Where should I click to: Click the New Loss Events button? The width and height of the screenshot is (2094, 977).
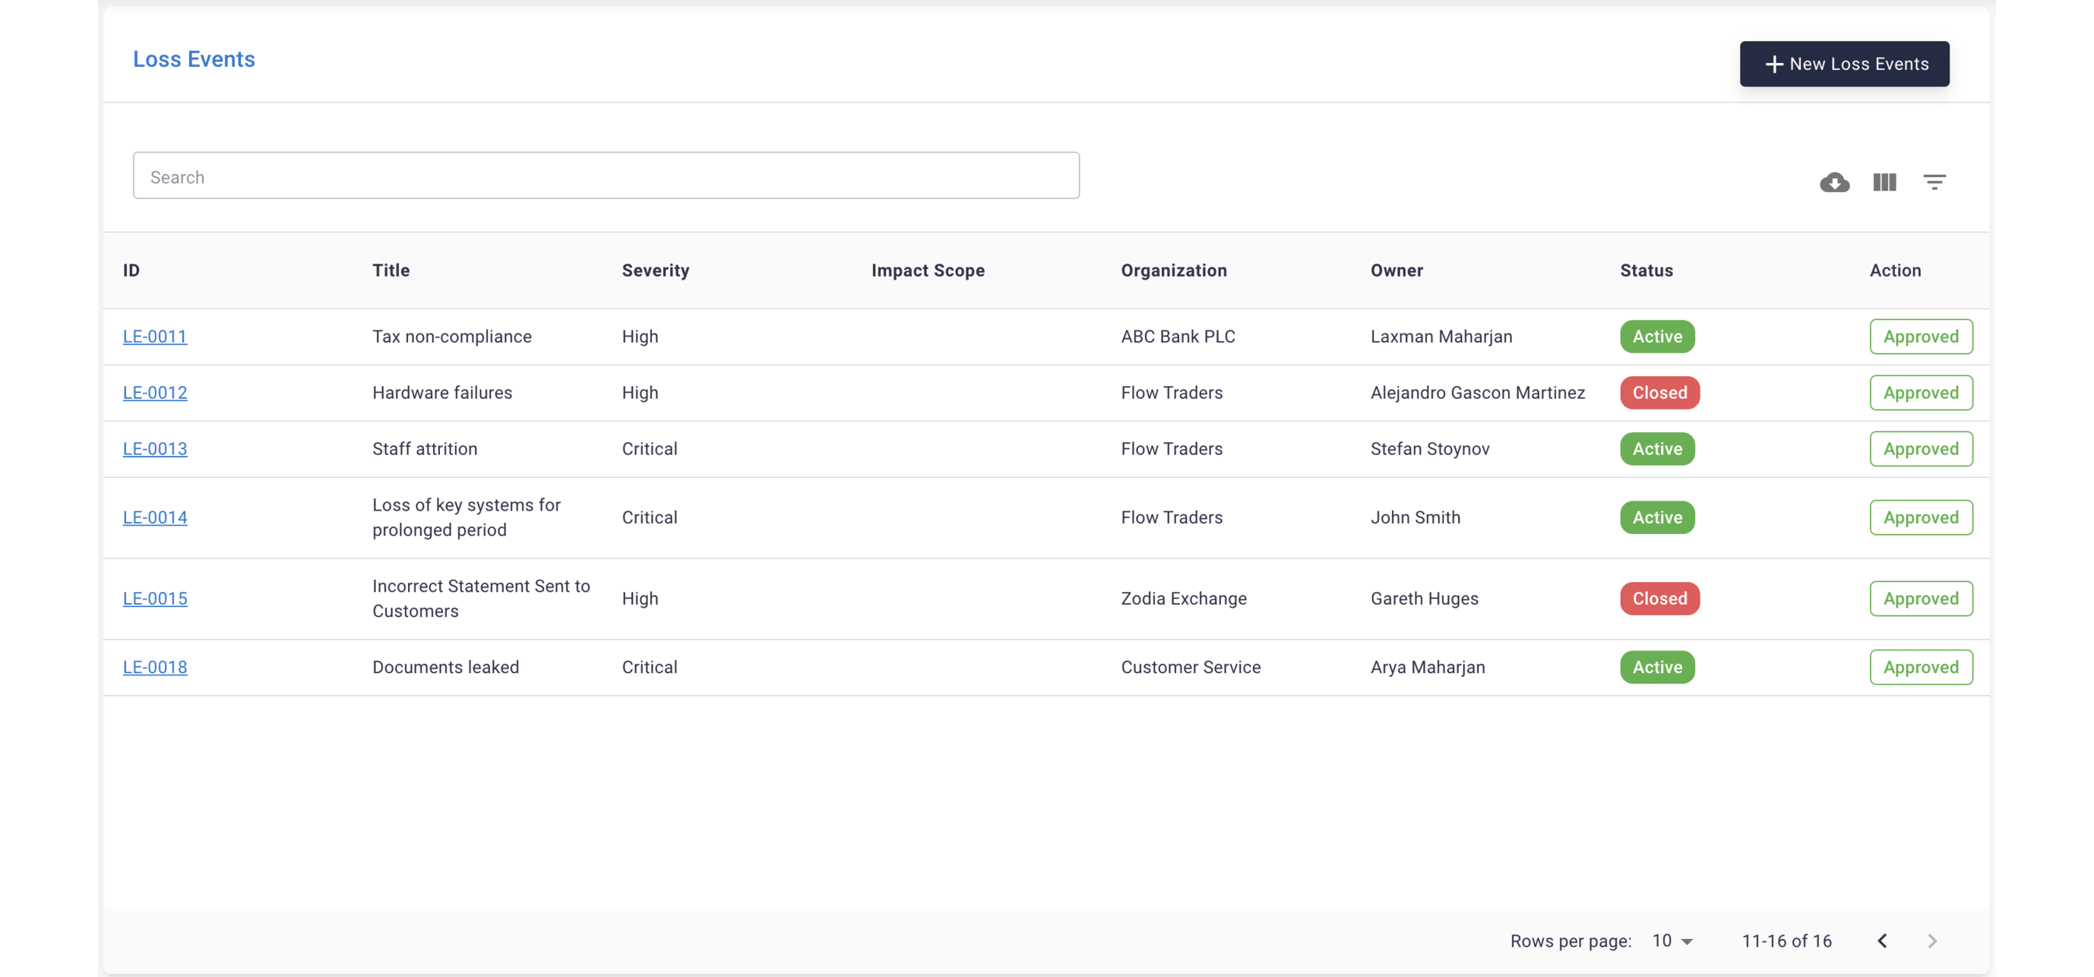pyautogui.click(x=1843, y=63)
